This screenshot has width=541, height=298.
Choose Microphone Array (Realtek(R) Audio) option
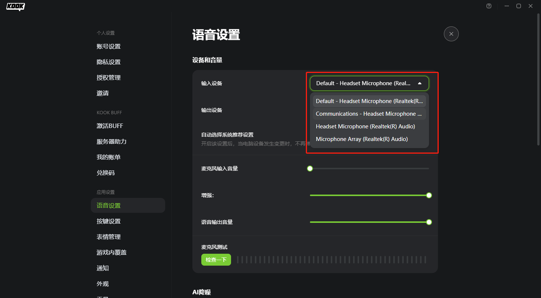click(x=369, y=139)
